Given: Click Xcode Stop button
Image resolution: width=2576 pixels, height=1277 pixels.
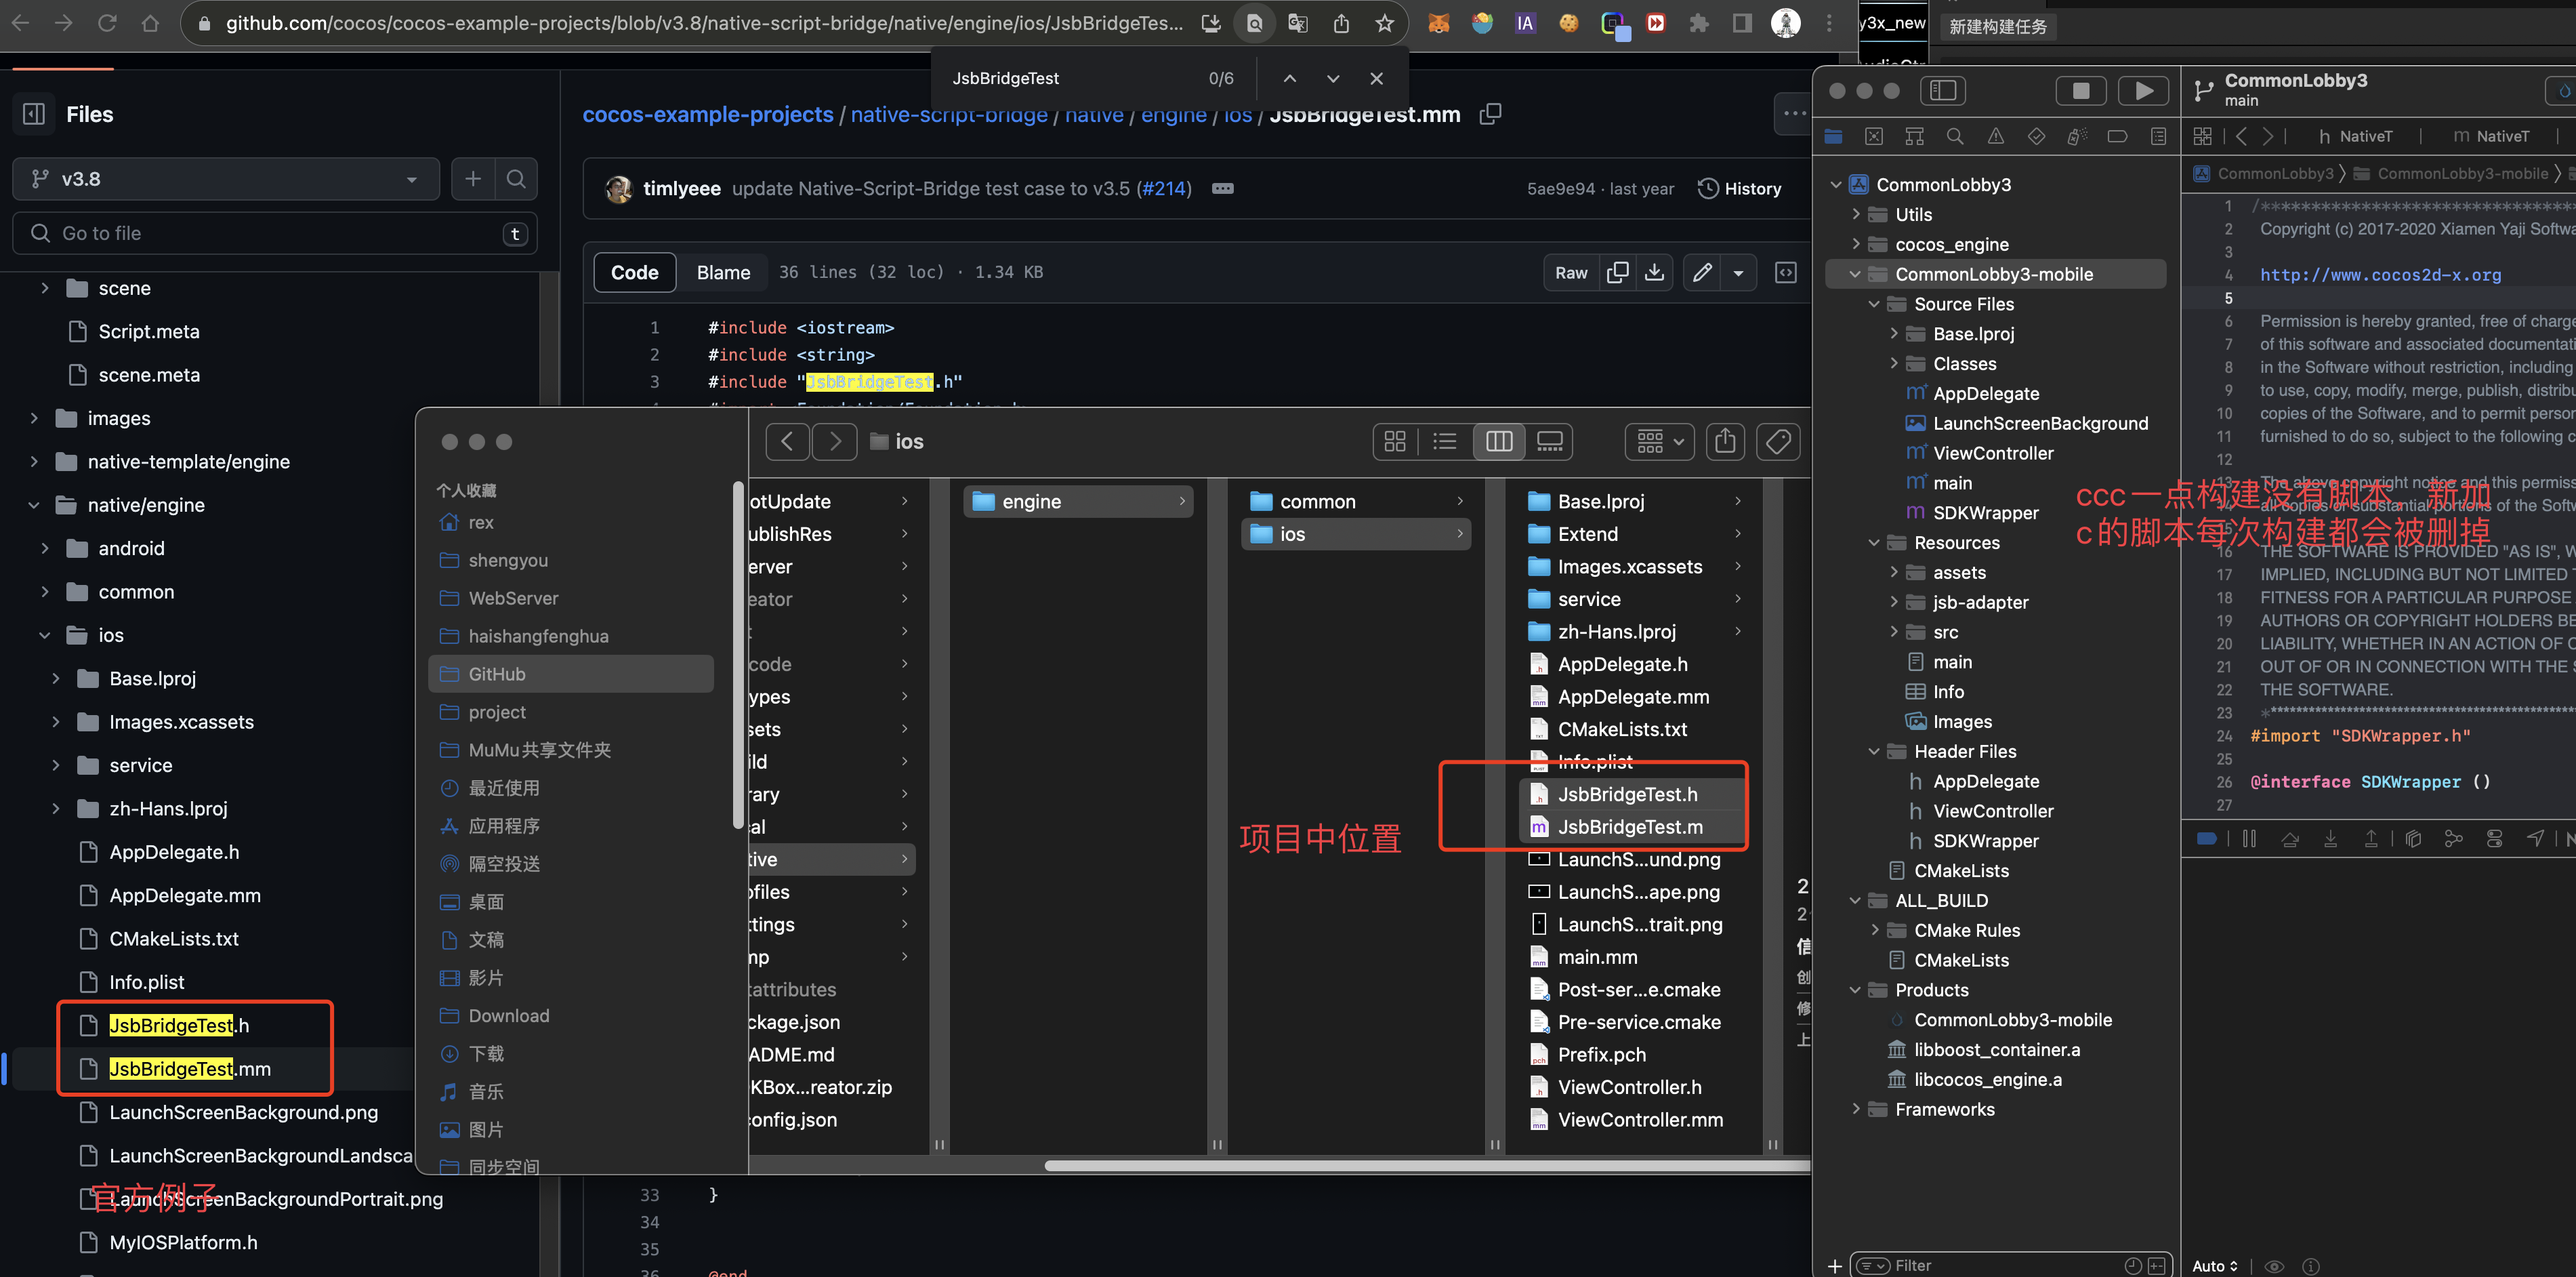Looking at the screenshot, I should 2080,91.
